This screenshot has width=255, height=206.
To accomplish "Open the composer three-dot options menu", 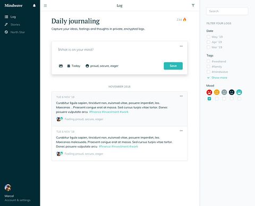I will tap(181, 46).
